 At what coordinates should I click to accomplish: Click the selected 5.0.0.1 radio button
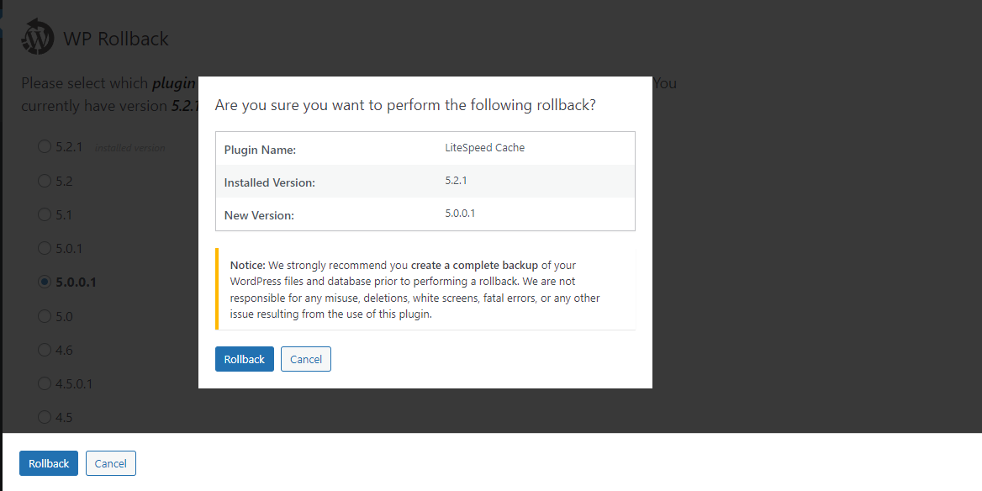point(45,282)
